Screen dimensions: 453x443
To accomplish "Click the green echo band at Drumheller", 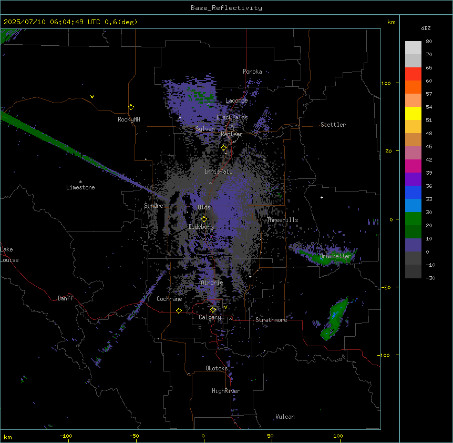I will pyautogui.click(x=326, y=257).
